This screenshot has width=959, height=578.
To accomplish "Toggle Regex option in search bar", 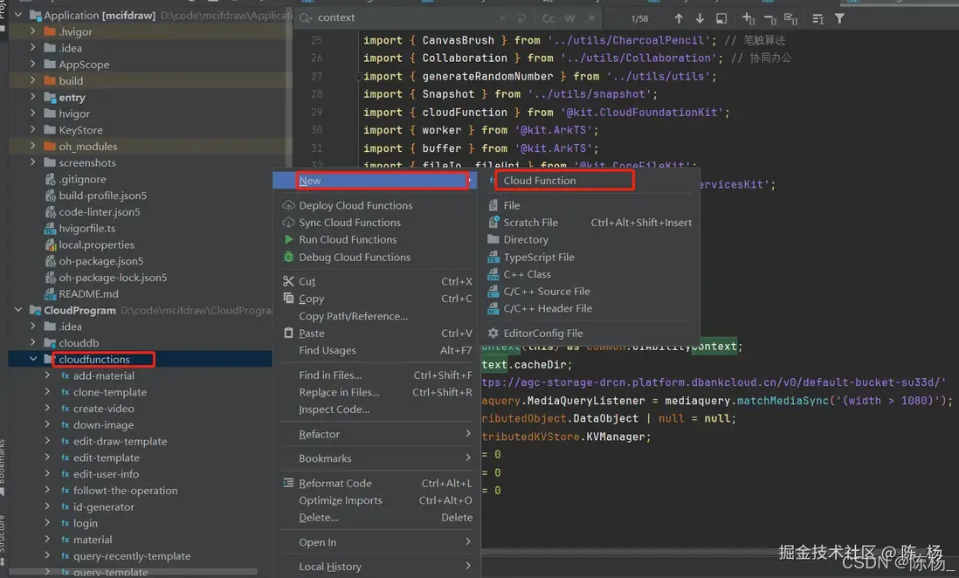I will (590, 18).
